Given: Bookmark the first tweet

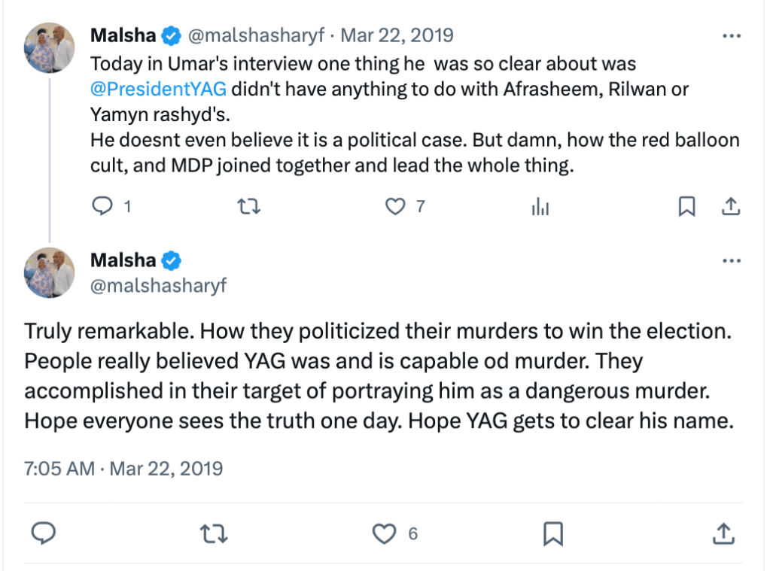Looking at the screenshot, I should pyautogui.click(x=686, y=207).
